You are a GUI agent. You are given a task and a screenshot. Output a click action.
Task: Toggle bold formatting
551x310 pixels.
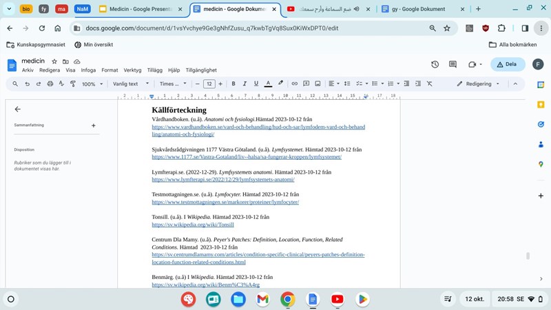pos(233,83)
